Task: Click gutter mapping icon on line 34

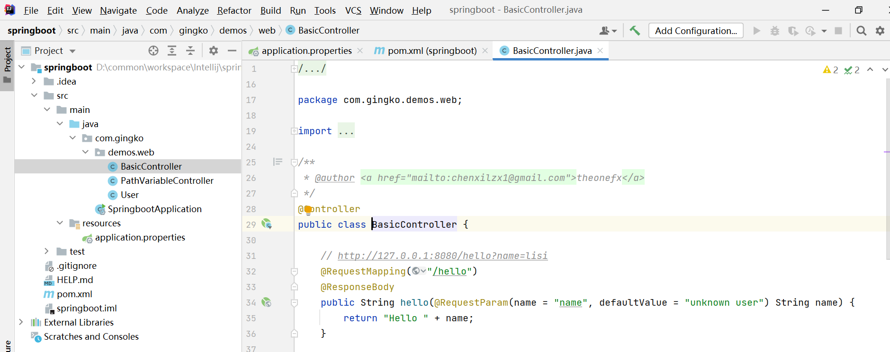Action: tap(267, 302)
